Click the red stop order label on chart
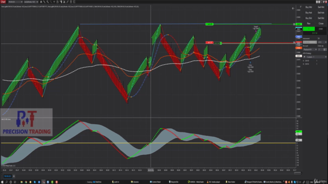The image size is (328, 184). [x=210, y=42]
